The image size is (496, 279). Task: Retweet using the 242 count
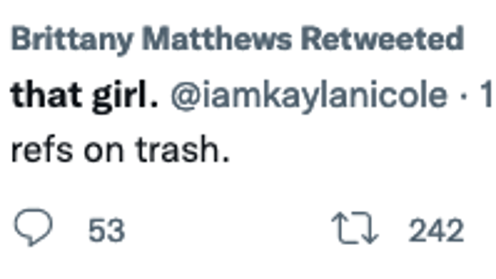(x=437, y=230)
